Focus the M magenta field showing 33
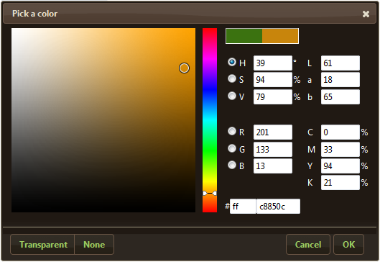Viewport: 380px width, 262px height. point(340,149)
